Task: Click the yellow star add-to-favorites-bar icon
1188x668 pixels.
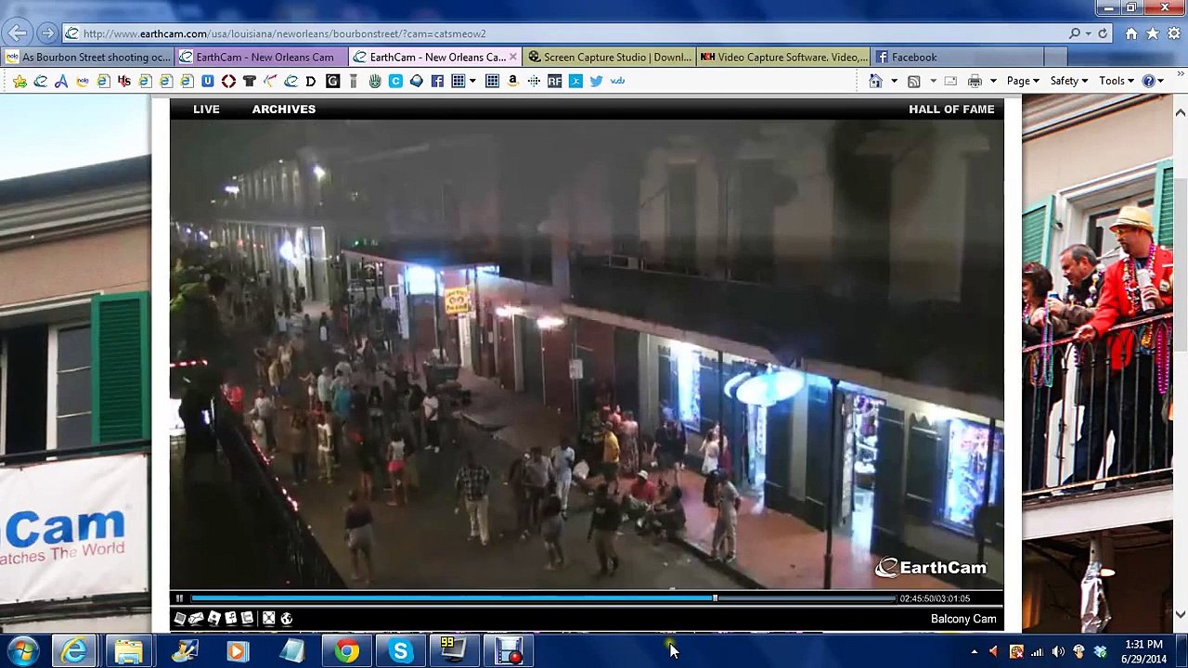Action: (x=19, y=81)
